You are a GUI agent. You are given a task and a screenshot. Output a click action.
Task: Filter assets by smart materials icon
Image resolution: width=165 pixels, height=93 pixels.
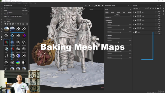click(x=8, y=24)
